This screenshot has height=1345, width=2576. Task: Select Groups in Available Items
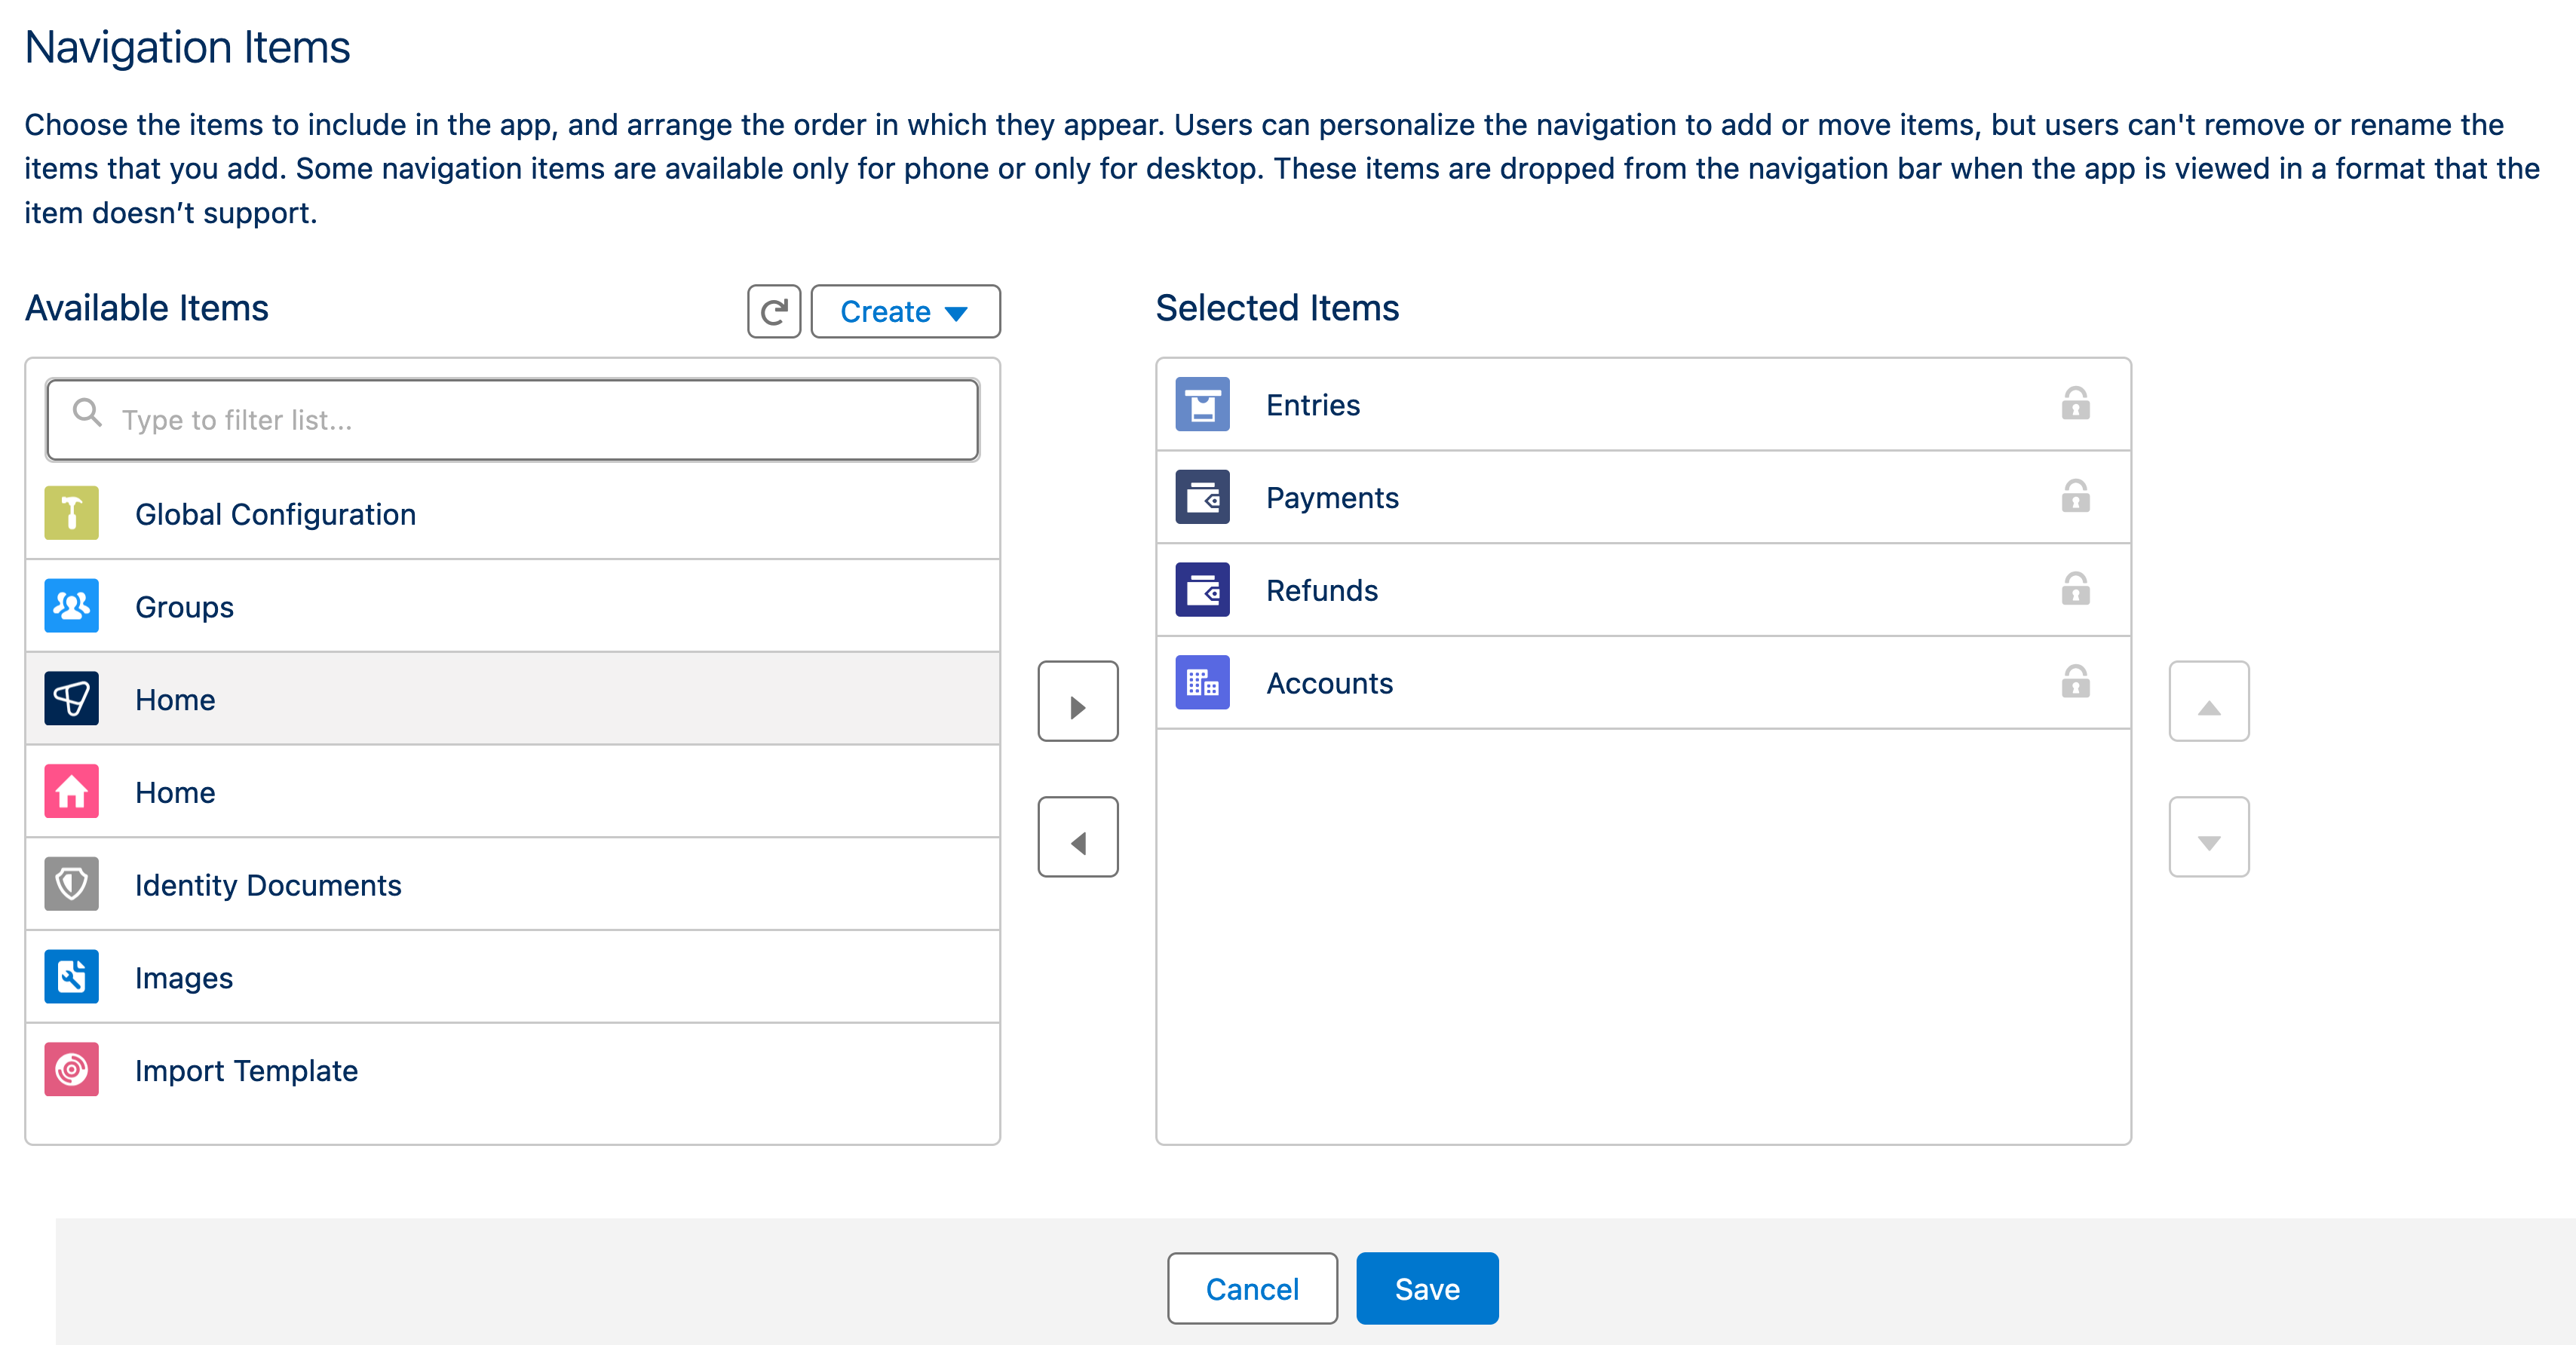click(512, 607)
